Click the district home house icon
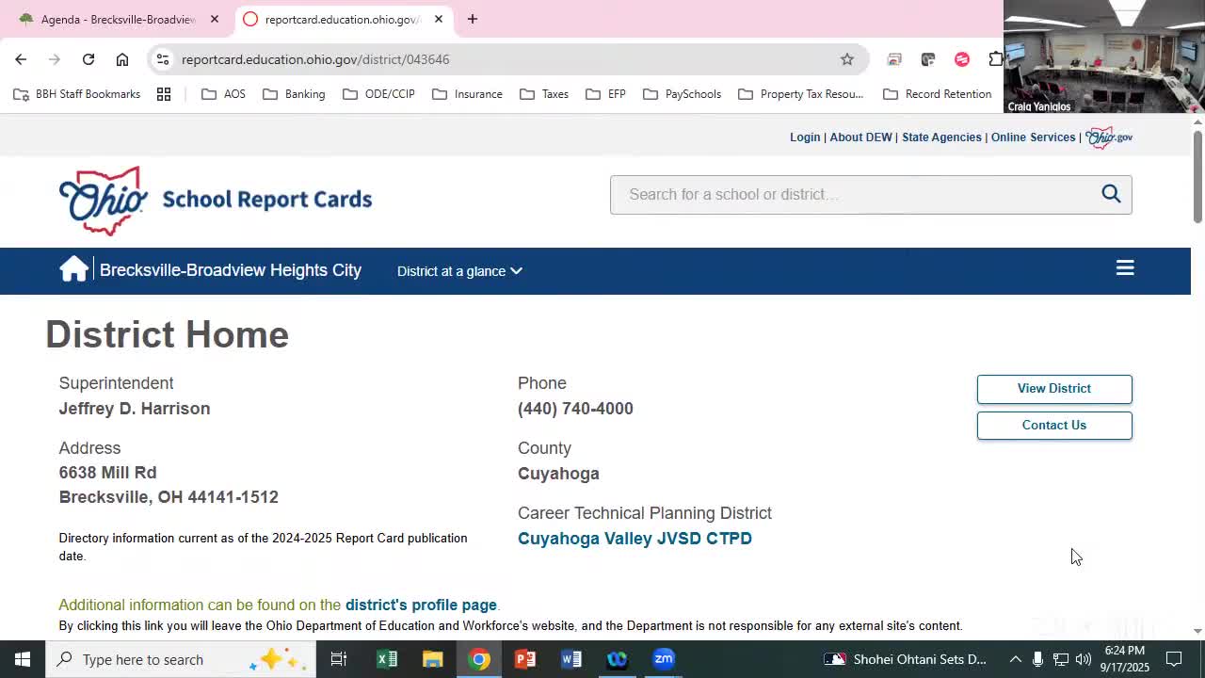The height and width of the screenshot is (678, 1205). (73, 269)
